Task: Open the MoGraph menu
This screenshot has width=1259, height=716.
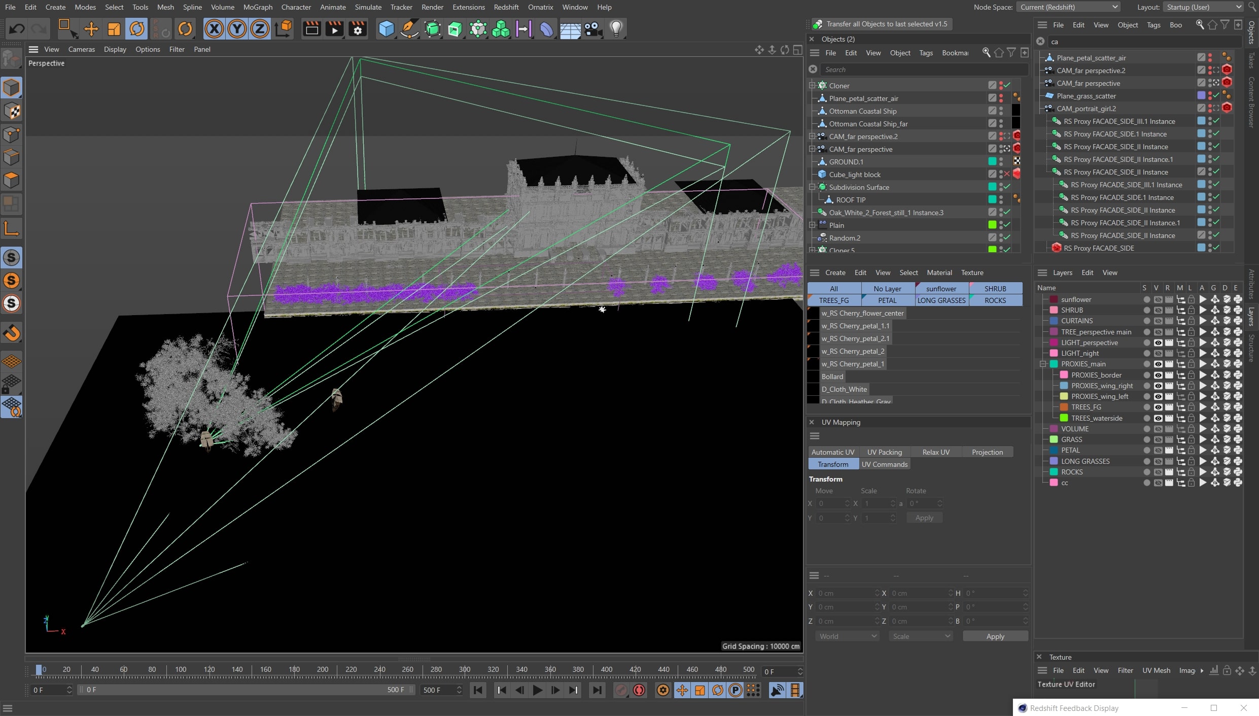Action: pos(258,7)
